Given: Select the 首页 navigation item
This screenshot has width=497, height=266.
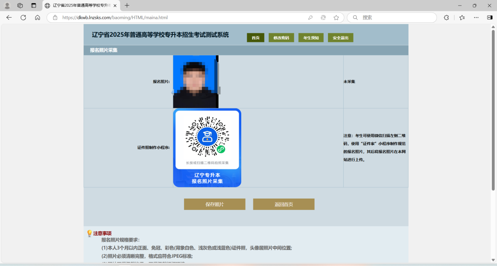Looking at the screenshot, I should pos(255,38).
